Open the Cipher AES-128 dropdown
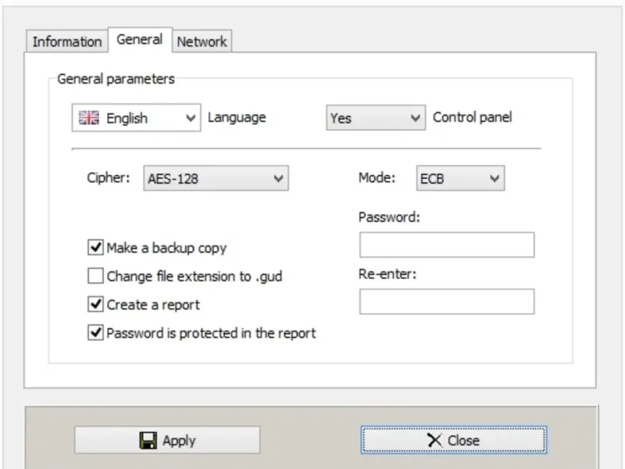This screenshot has width=625, height=469. coord(216,179)
